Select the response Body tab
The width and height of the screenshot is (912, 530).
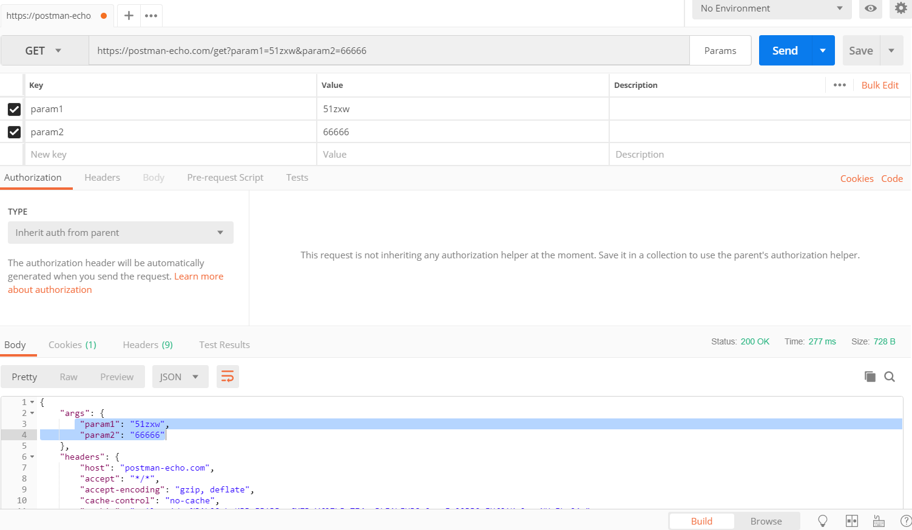15,344
